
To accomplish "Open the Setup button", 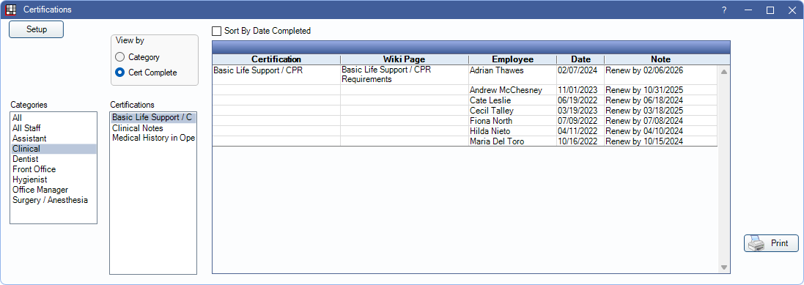I will (x=37, y=29).
